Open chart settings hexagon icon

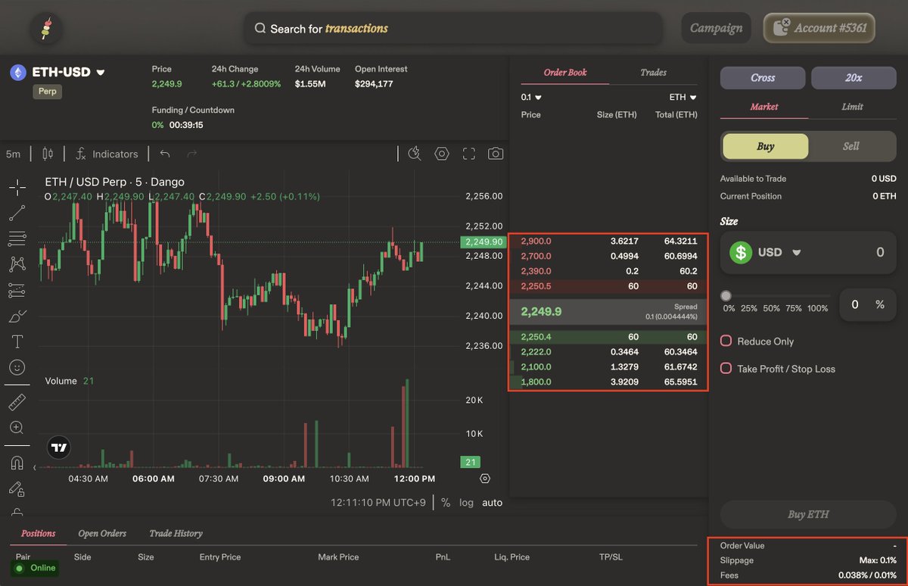pyautogui.click(x=442, y=154)
